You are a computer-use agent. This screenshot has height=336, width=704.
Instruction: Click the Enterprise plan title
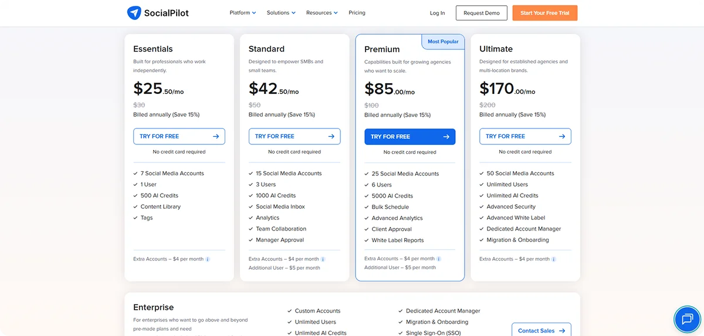tap(154, 307)
